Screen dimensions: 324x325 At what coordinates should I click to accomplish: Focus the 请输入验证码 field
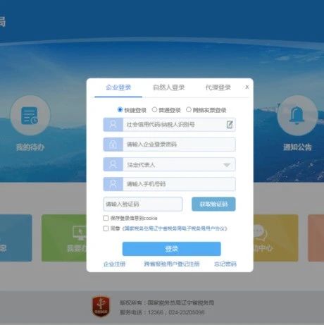pos(143,204)
